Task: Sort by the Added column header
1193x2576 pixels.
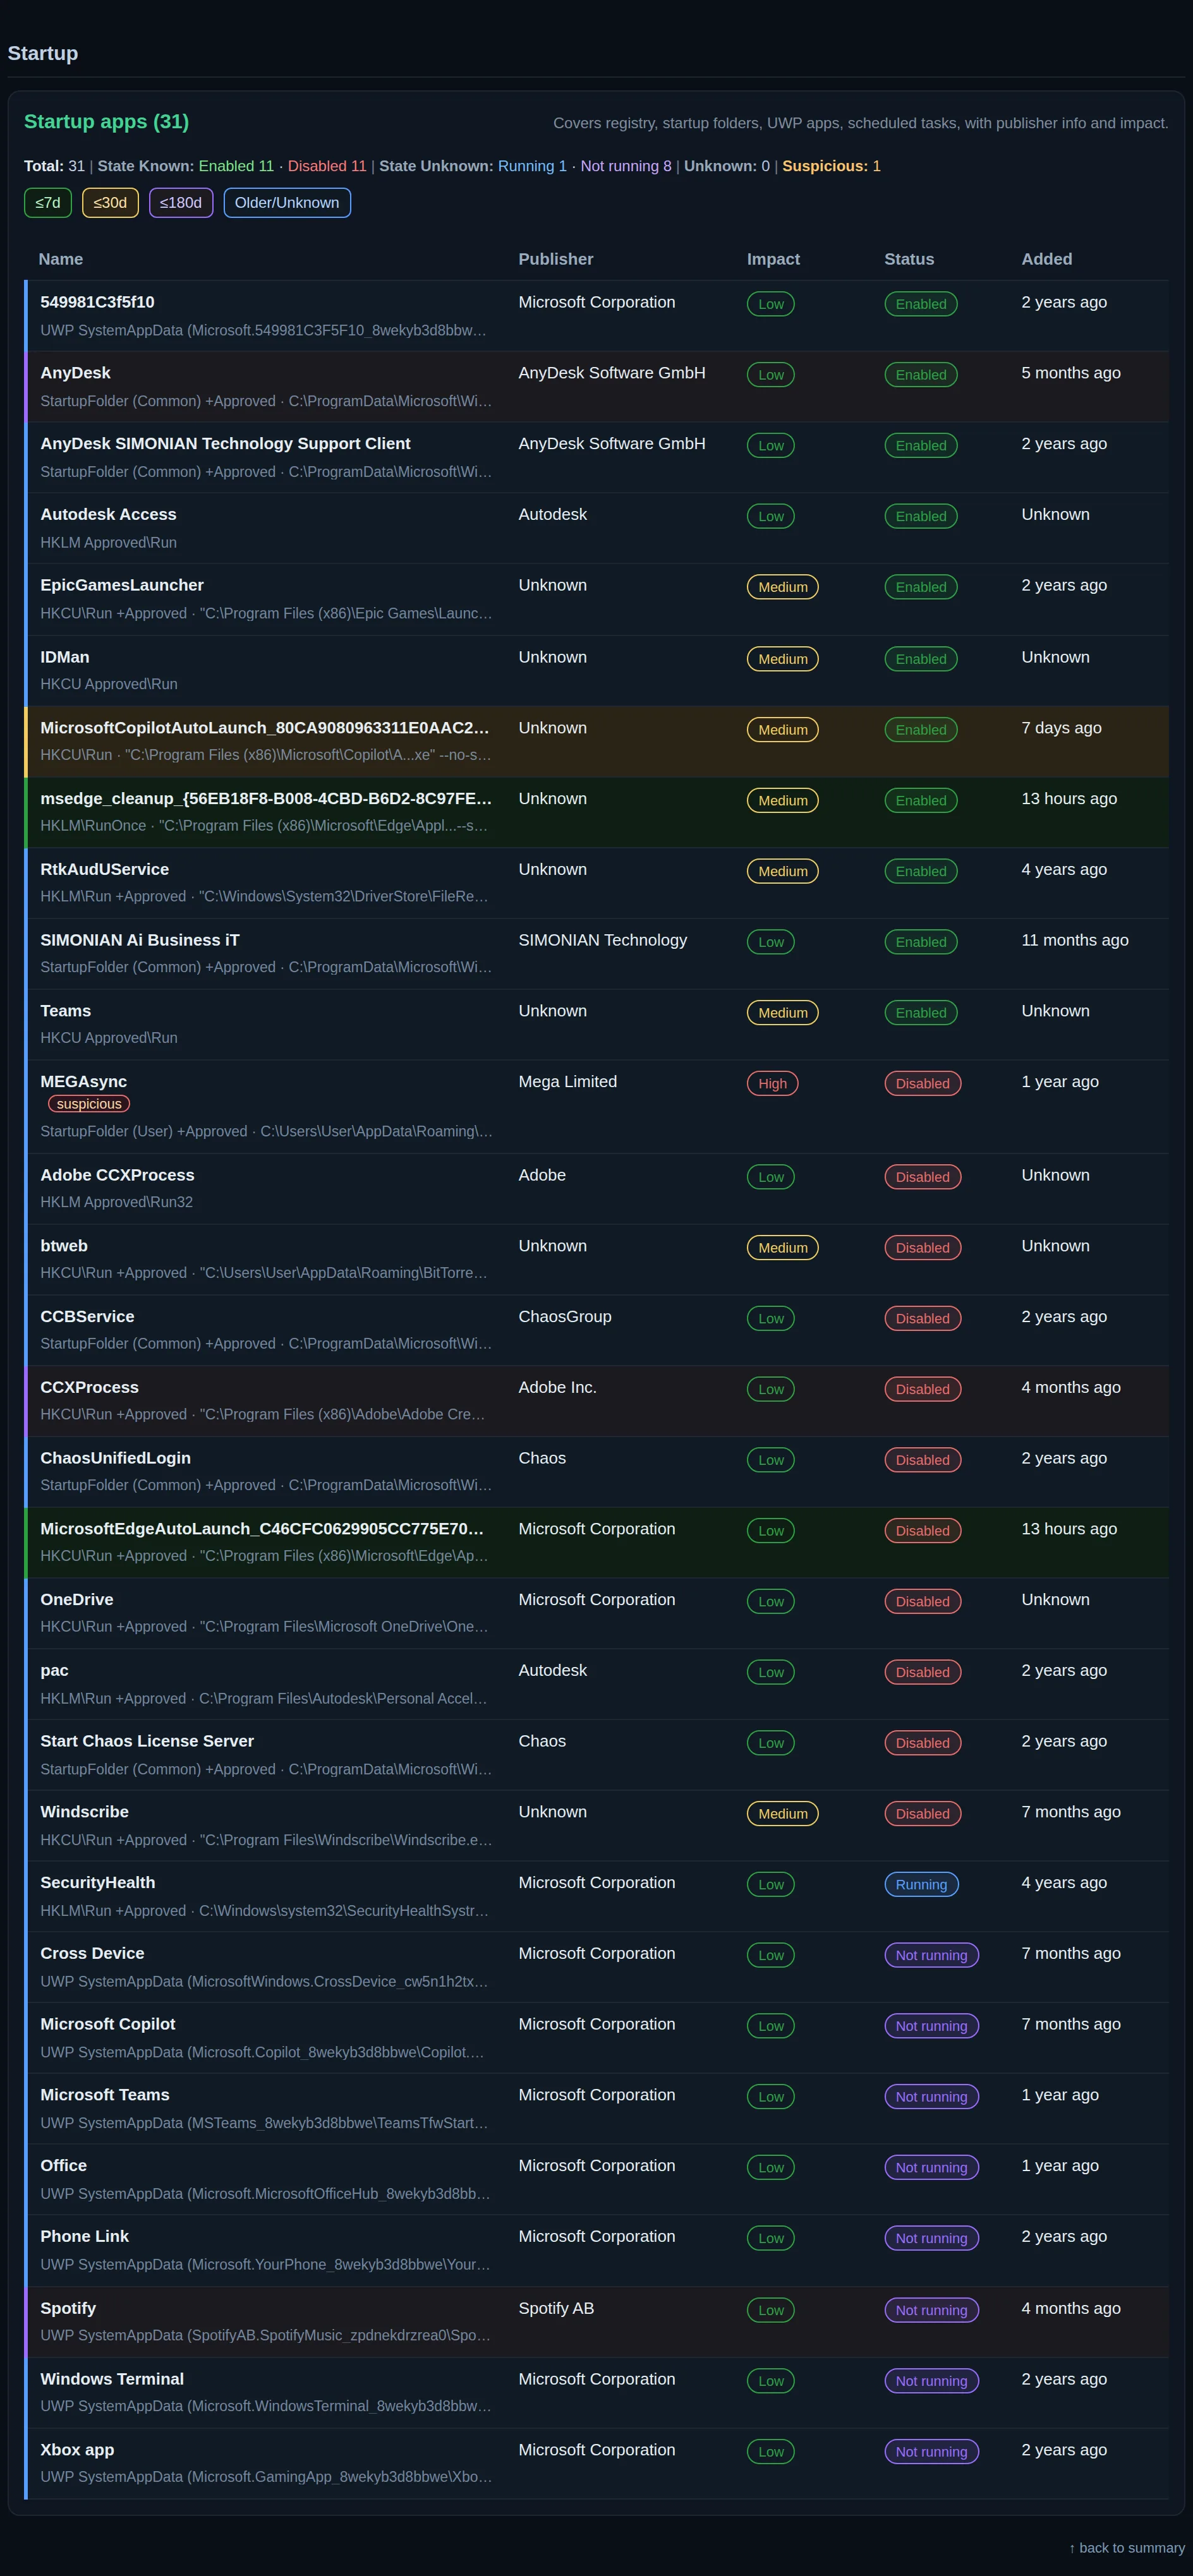Action: click(1047, 259)
